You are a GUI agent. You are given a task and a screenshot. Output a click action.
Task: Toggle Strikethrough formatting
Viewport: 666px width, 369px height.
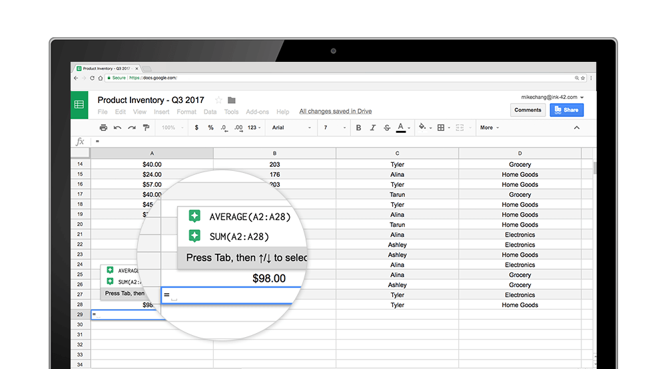387,128
